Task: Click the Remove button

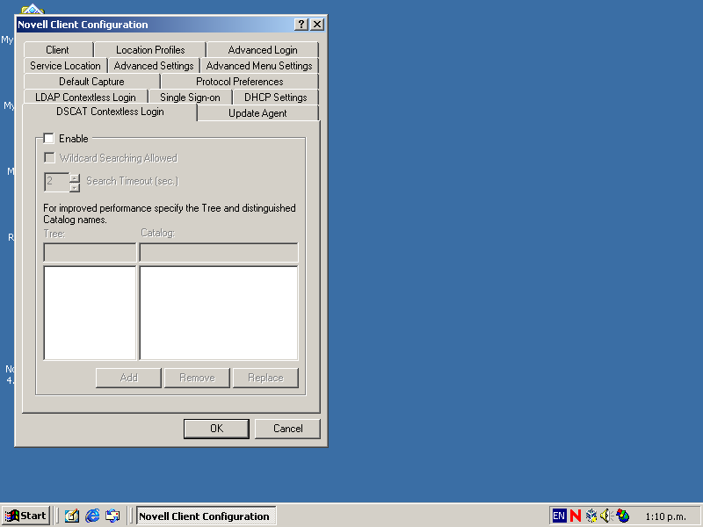Action: click(197, 378)
